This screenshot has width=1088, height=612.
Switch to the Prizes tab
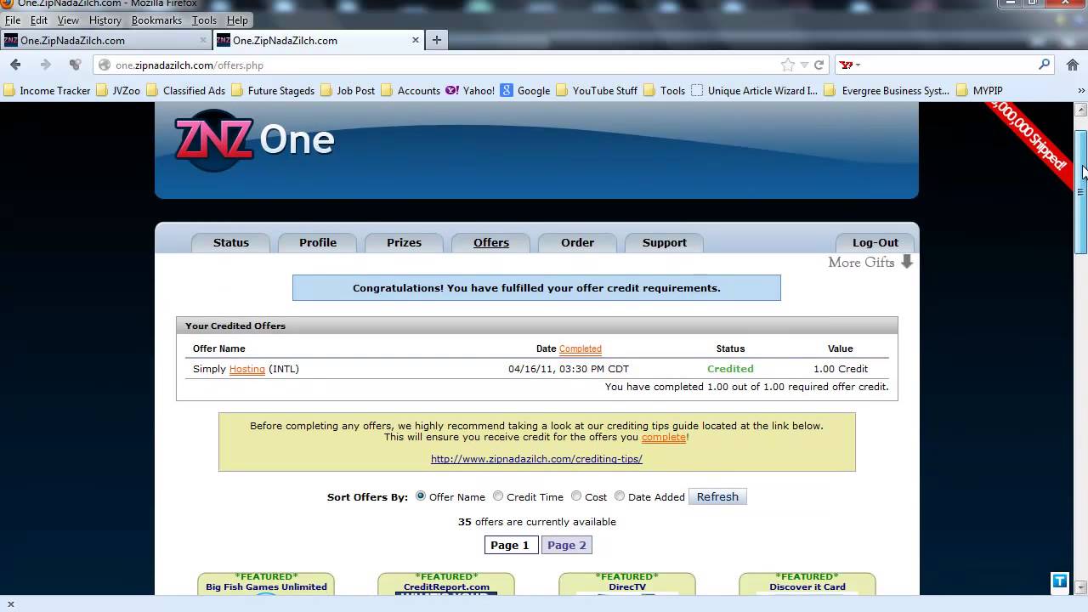pyautogui.click(x=405, y=243)
